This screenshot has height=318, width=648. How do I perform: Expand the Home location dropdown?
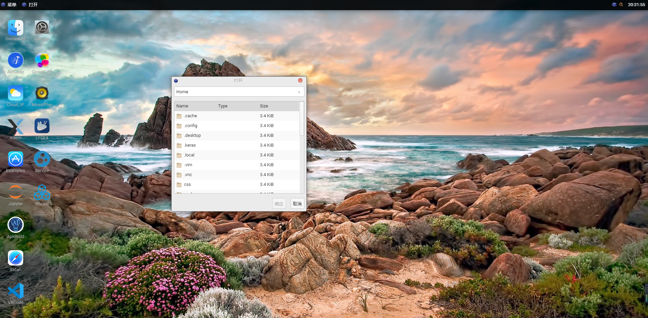[239, 92]
